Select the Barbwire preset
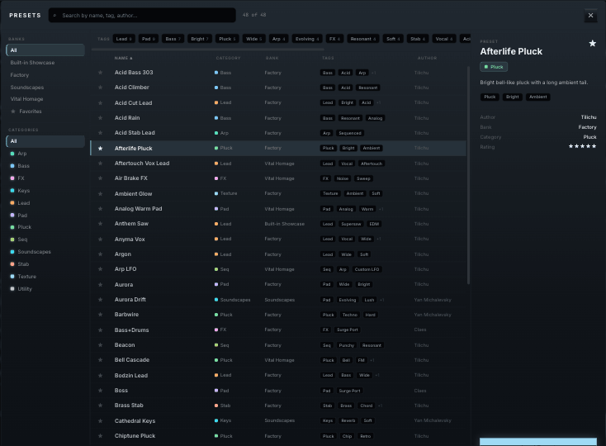Screen dimensions: 606x446 click(278, 315)
